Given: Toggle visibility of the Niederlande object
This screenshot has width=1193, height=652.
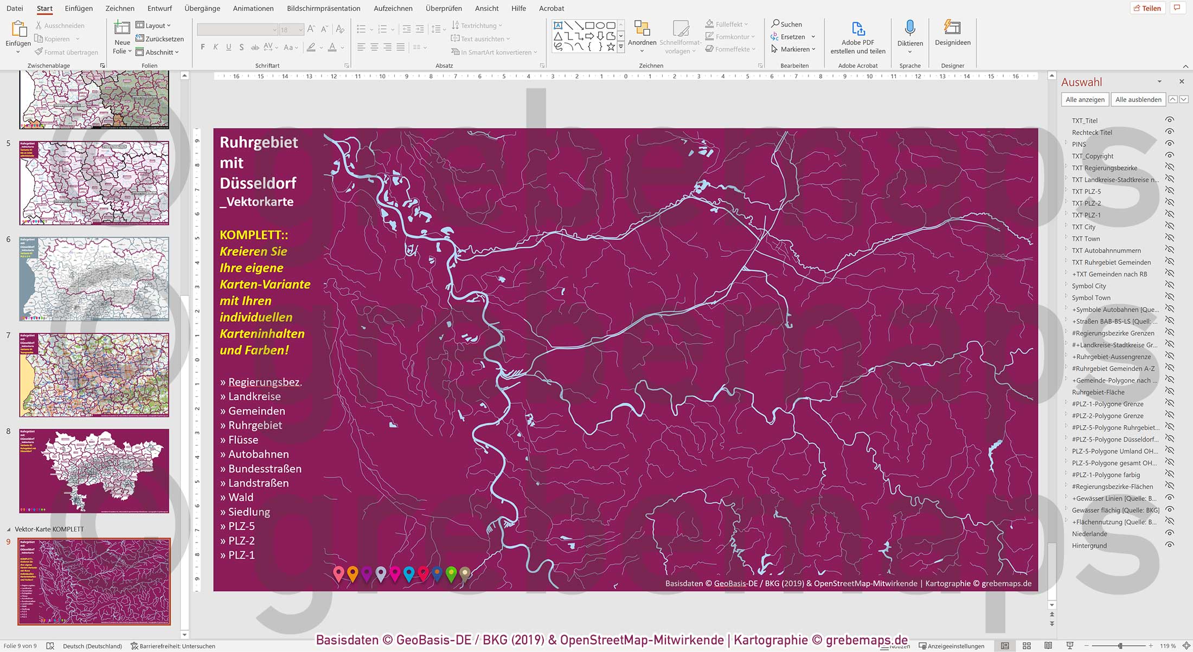Looking at the screenshot, I should (x=1170, y=533).
